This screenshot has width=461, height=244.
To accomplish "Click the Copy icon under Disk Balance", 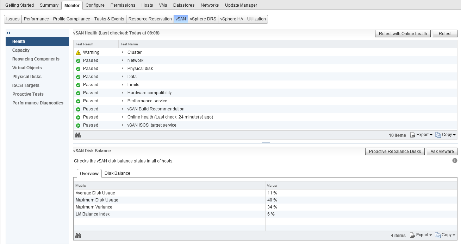I will (438, 235).
